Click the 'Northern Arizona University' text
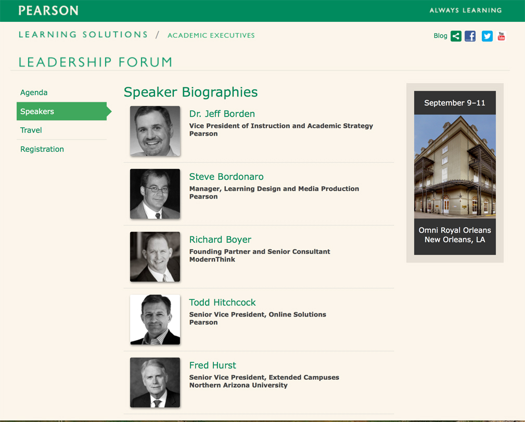The image size is (525, 422). (238, 385)
